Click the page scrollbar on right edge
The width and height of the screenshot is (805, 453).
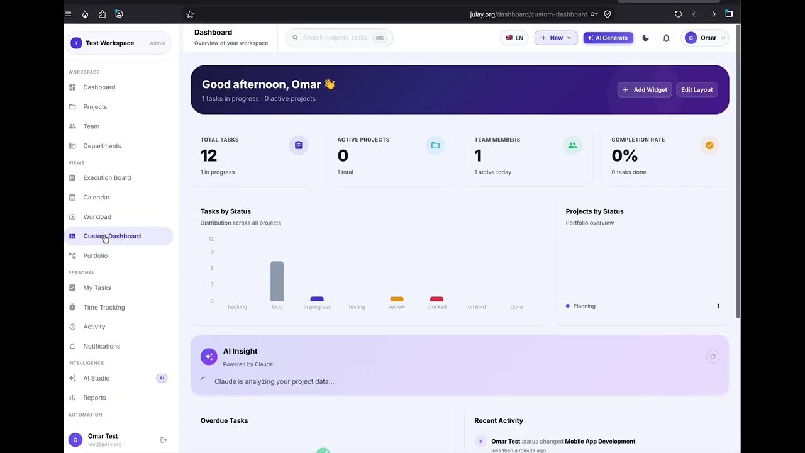click(x=738, y=170)
